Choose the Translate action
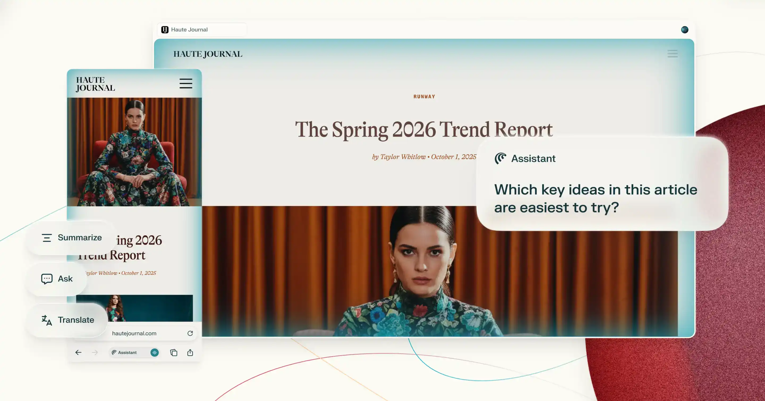765x401 pixels. pos(68,320)
